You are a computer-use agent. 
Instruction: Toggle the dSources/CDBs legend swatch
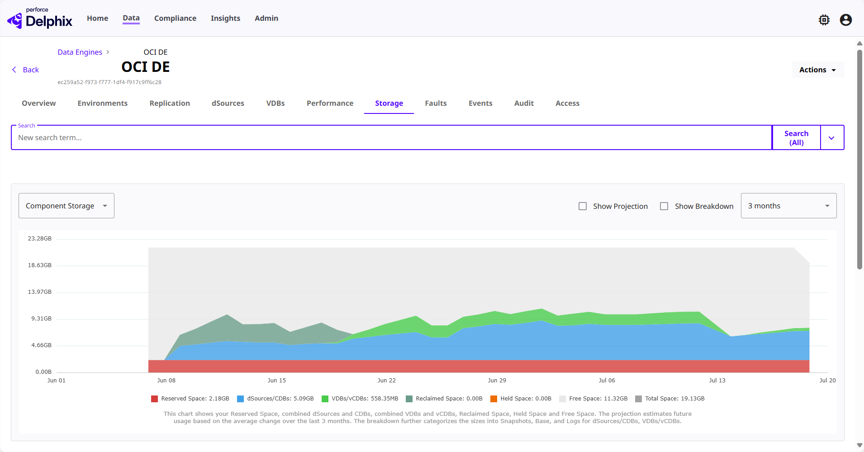pos(241,399)
